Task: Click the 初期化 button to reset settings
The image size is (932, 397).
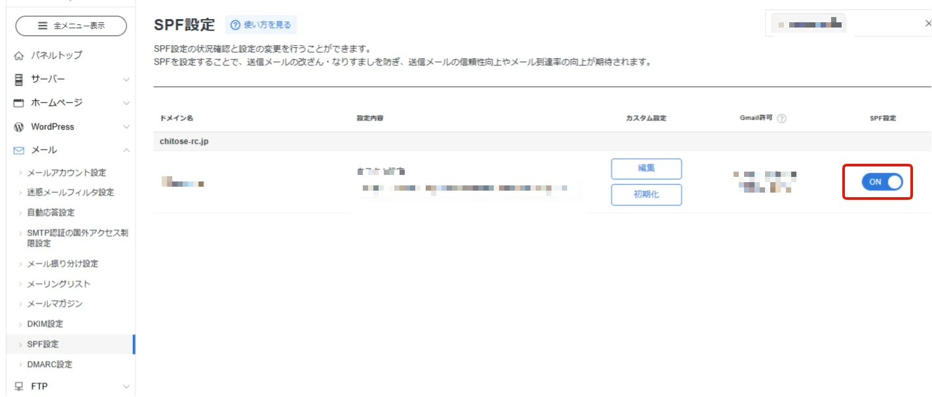Action: tap(646, 195)
